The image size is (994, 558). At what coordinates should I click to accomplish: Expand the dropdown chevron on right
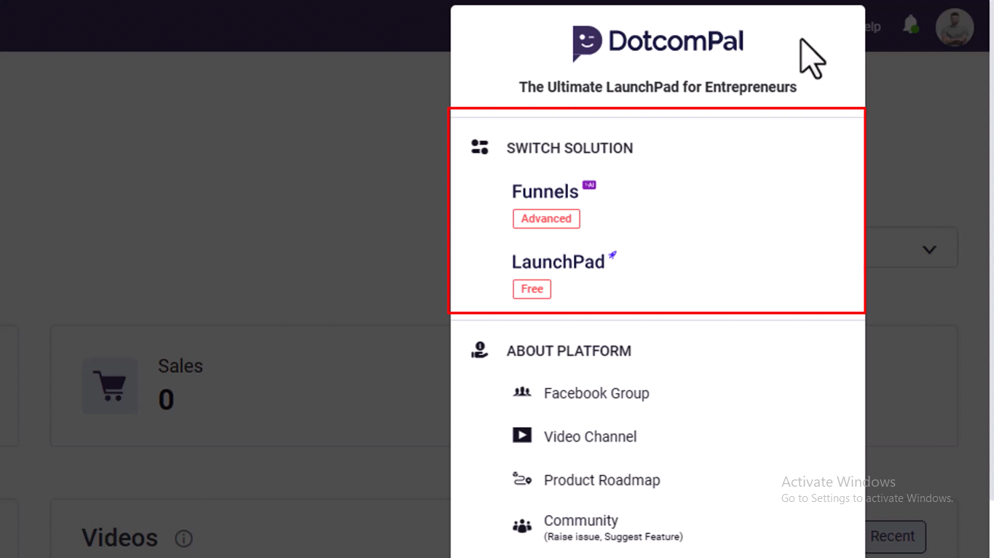(929, 250)
